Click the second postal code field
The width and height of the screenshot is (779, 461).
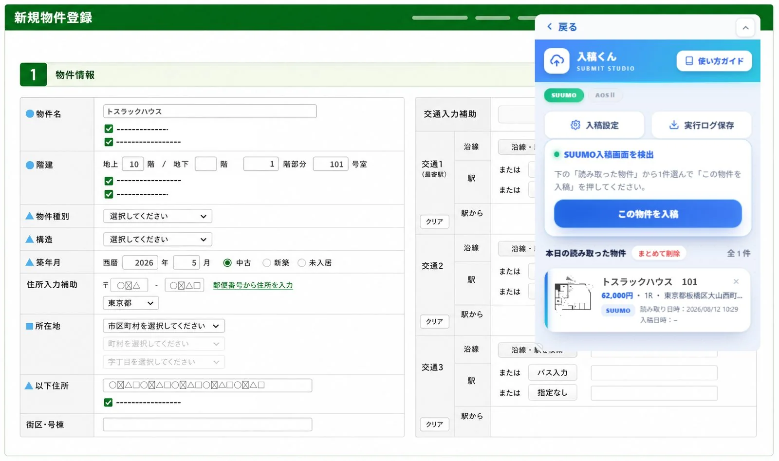tap(185, 285)
